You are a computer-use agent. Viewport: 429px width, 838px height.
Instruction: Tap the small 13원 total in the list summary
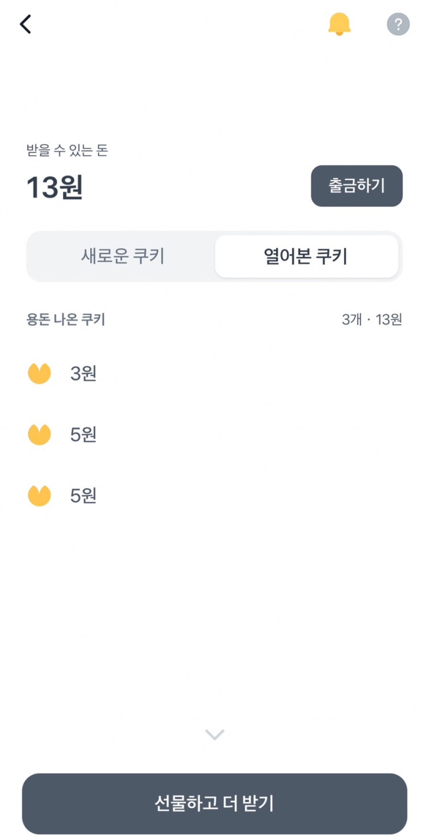389,319
